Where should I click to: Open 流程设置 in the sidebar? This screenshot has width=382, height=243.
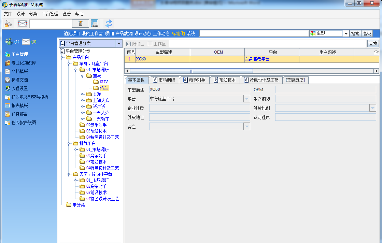click(x=19, y=88)
